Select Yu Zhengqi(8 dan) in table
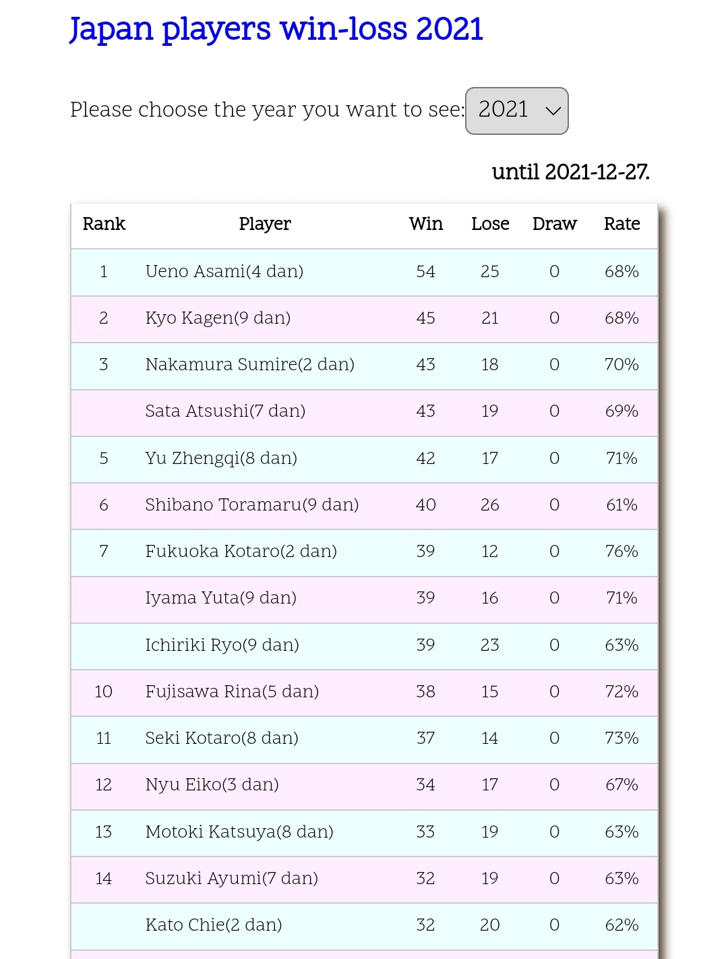Image resolution: width=728 pixels, height=959 pixels. point(221,458)
